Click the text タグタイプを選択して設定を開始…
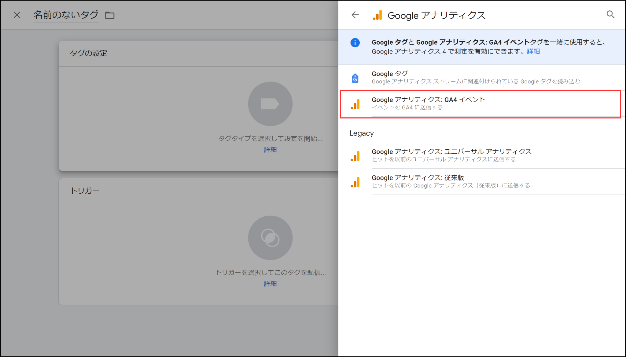 coord(270,139)
